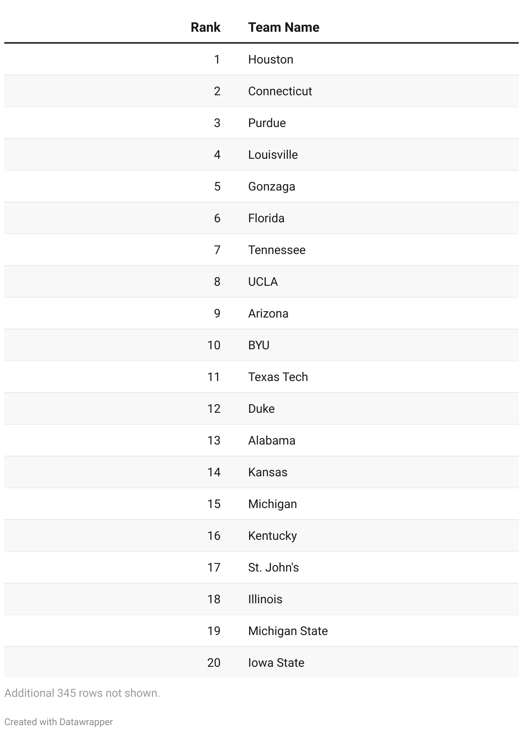Screen dimensions: 523x732
Task: Click the Rank column header
Action: coord(205,27)
